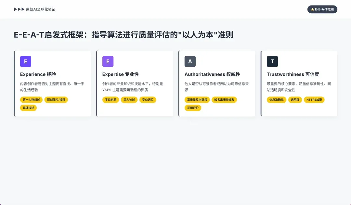Image resolution: width=351 pixels, height=205 pixels.
Task: Select the gray A icon for Authoritativeness
Action: tap(190, 61)
